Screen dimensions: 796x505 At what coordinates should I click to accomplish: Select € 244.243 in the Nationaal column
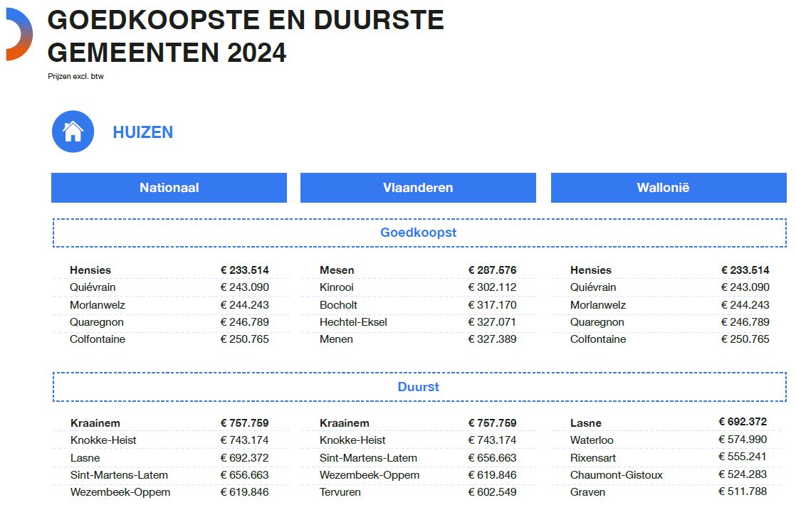[x=245, y=305]
